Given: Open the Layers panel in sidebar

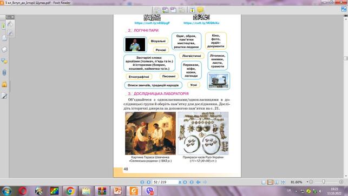Looking at the screenshot, I should point(4,49).
